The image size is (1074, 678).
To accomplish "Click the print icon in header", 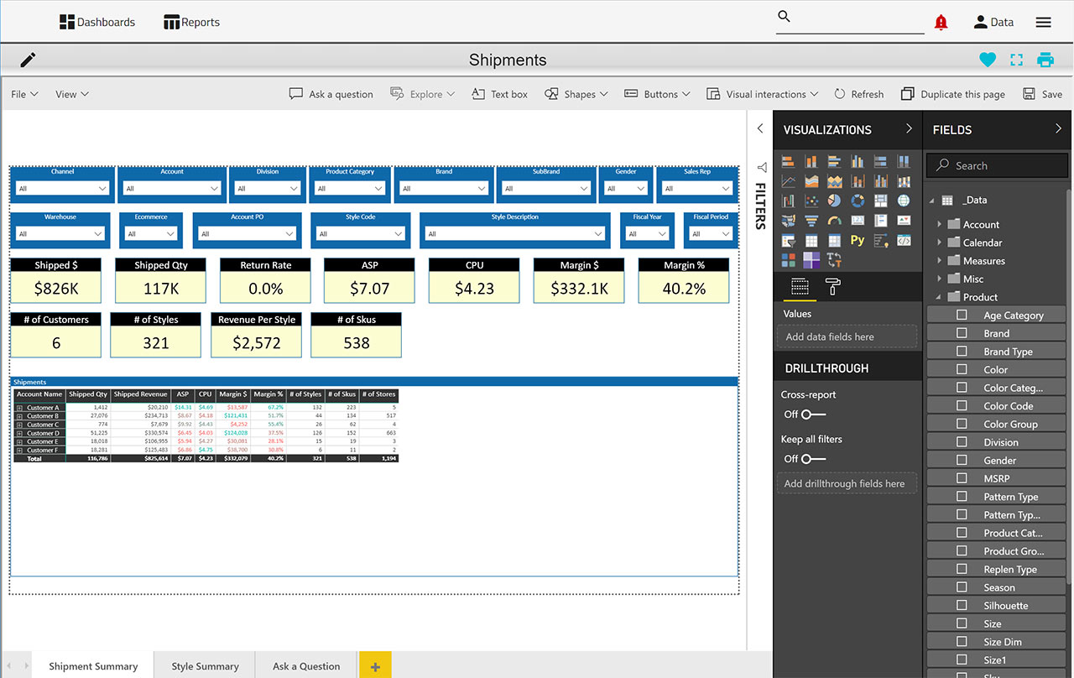I will click(1045, 60).
